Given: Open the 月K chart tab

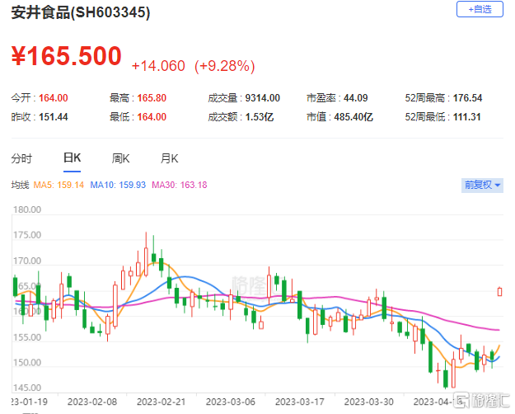Looking at the screenshot, I should click(169, 158).
